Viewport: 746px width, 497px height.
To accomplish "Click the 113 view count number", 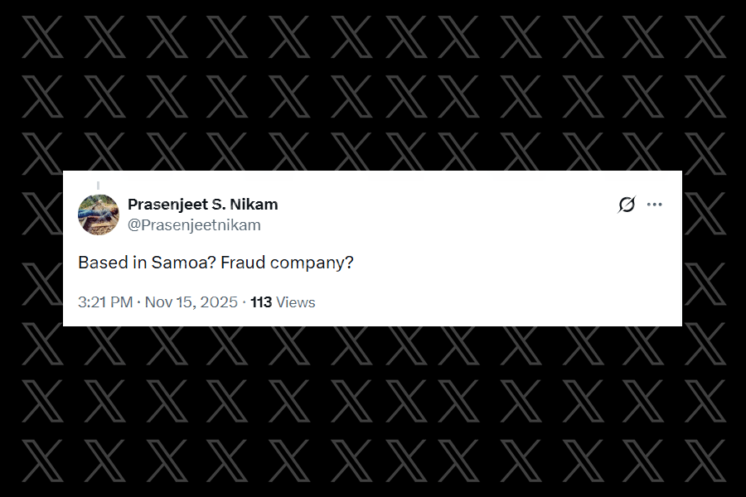I will (261, 302).
